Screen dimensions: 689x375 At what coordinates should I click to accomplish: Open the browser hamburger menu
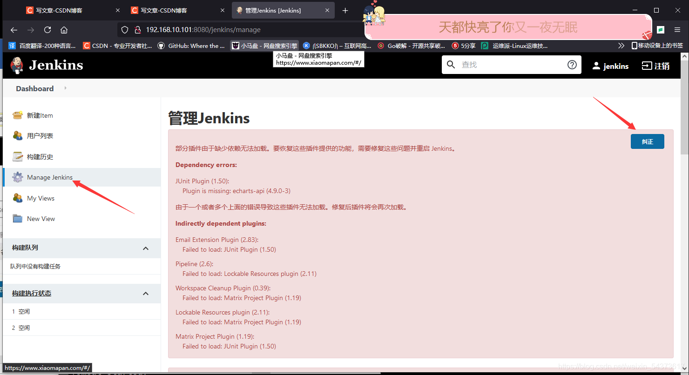pyautogui.click(x=677, y=30)
